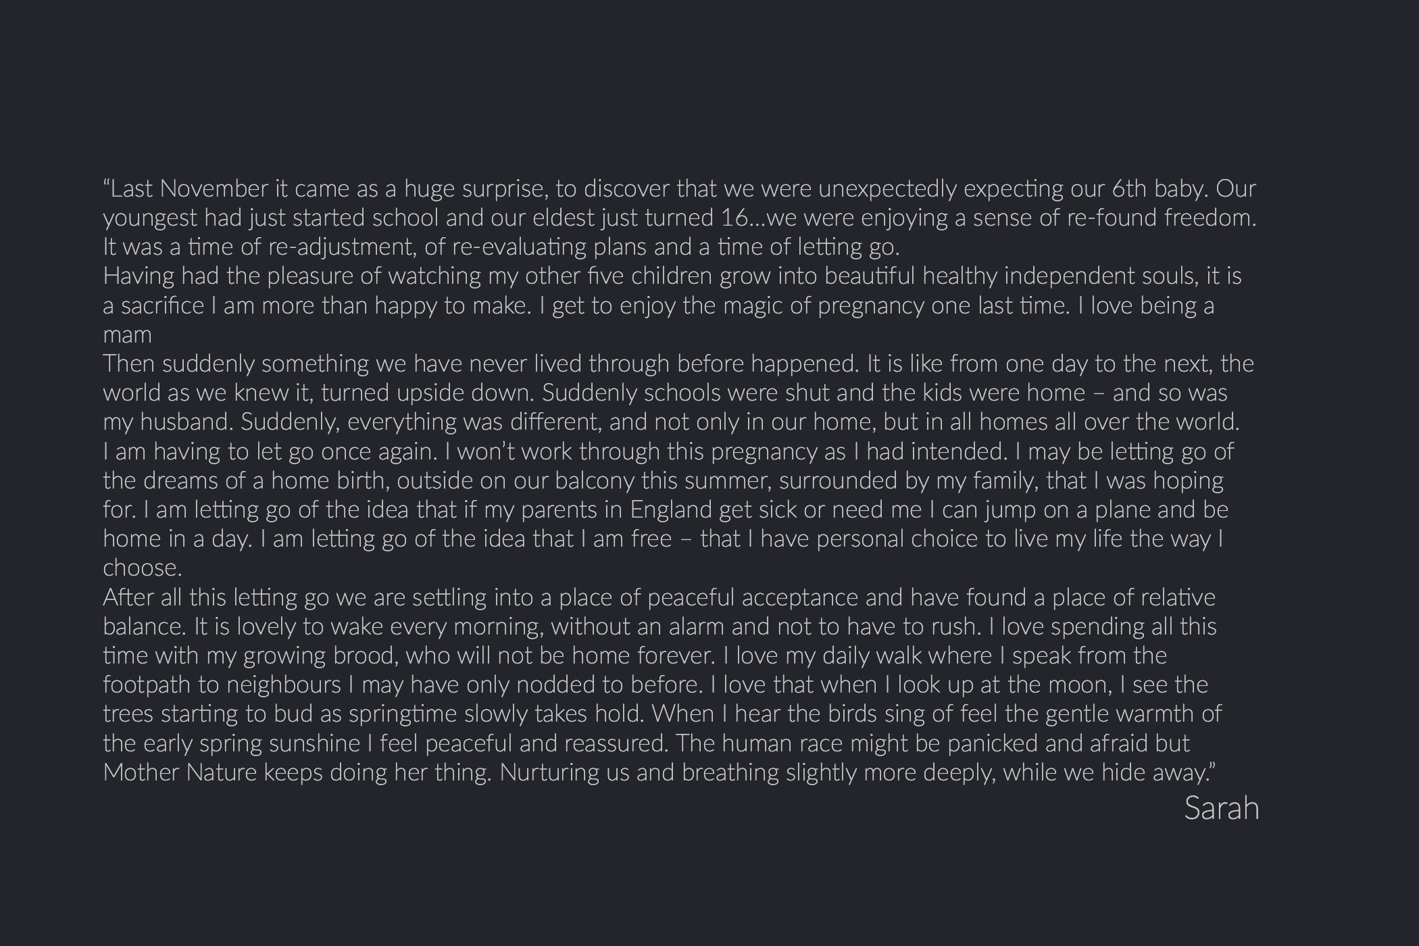Click the phrase "turned upside down"

(x=428, y=393)
